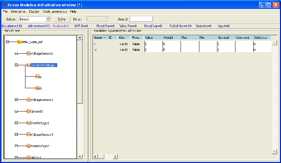This screenshot has width=281, height=163.
Task: Expand the VoltageSensor1 tree node
Action: [x=16, y=54]
